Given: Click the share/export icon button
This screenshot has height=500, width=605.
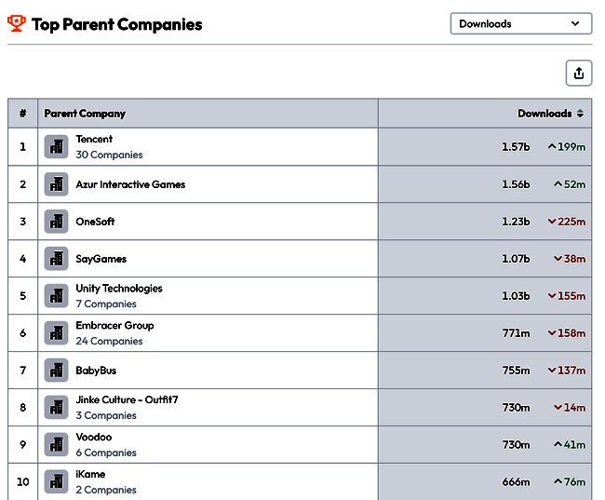Looking at the screenshot, I should pyautogui.click(x=579, y=74).
